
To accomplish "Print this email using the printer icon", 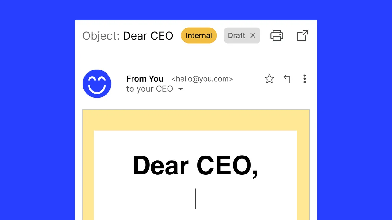I will [x=277, y=35].
